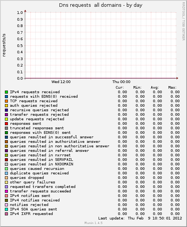The height and width of the screenshot is (227, 187).
Task: Click the swatch beside queries dropped
Action: [x=6, y=178]
